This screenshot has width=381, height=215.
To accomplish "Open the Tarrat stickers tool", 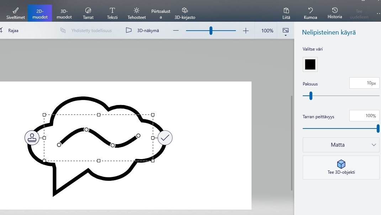I will pos(88,13).
